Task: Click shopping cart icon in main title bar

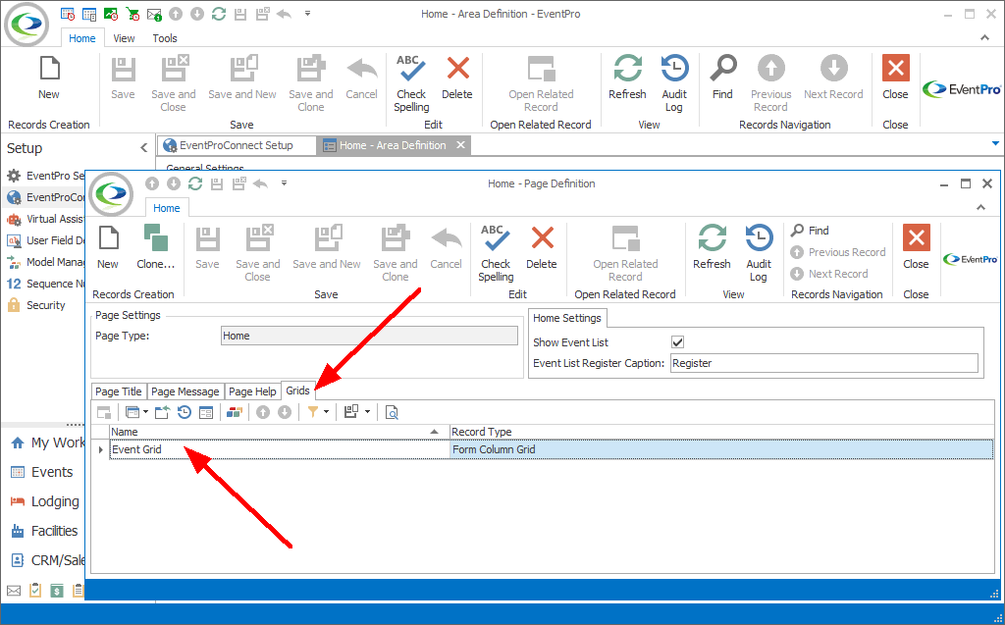Action: 132,14
